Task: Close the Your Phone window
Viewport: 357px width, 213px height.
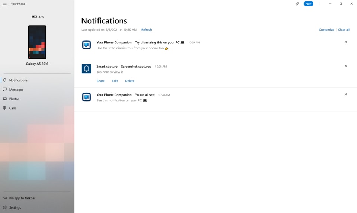Action: (351, 4)
